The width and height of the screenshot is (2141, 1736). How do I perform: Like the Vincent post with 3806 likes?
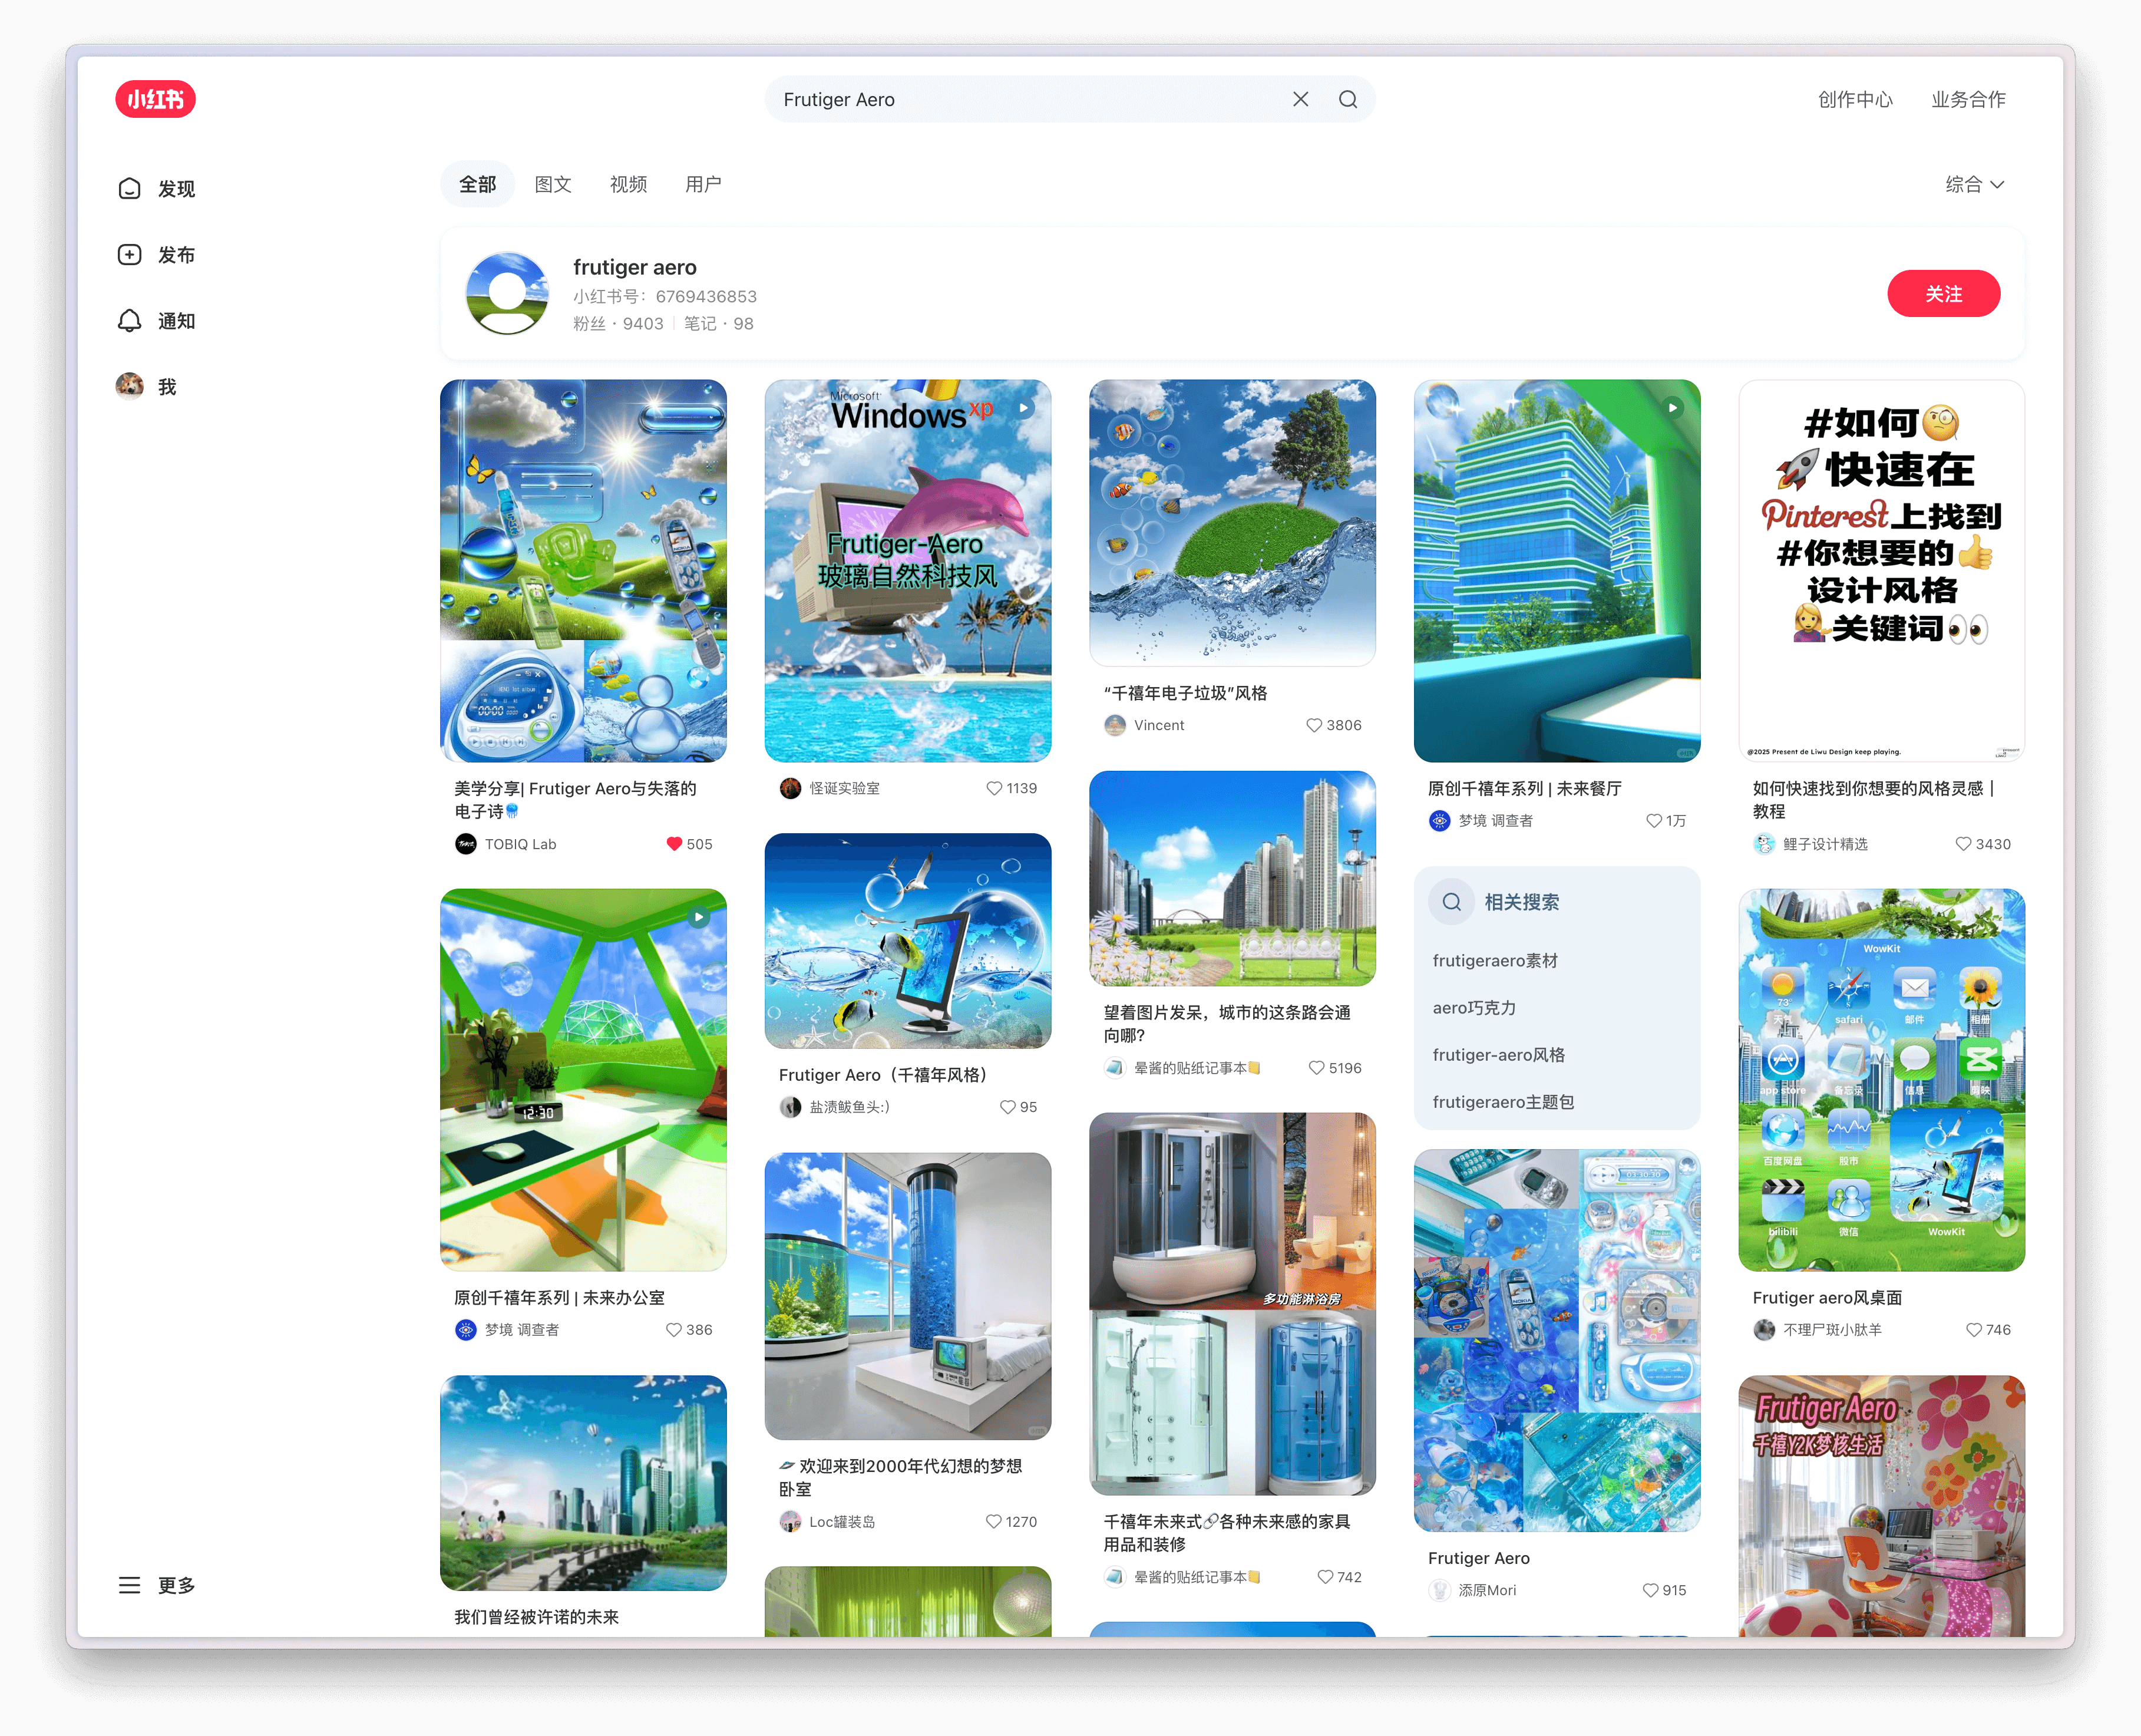point(1313,725)
